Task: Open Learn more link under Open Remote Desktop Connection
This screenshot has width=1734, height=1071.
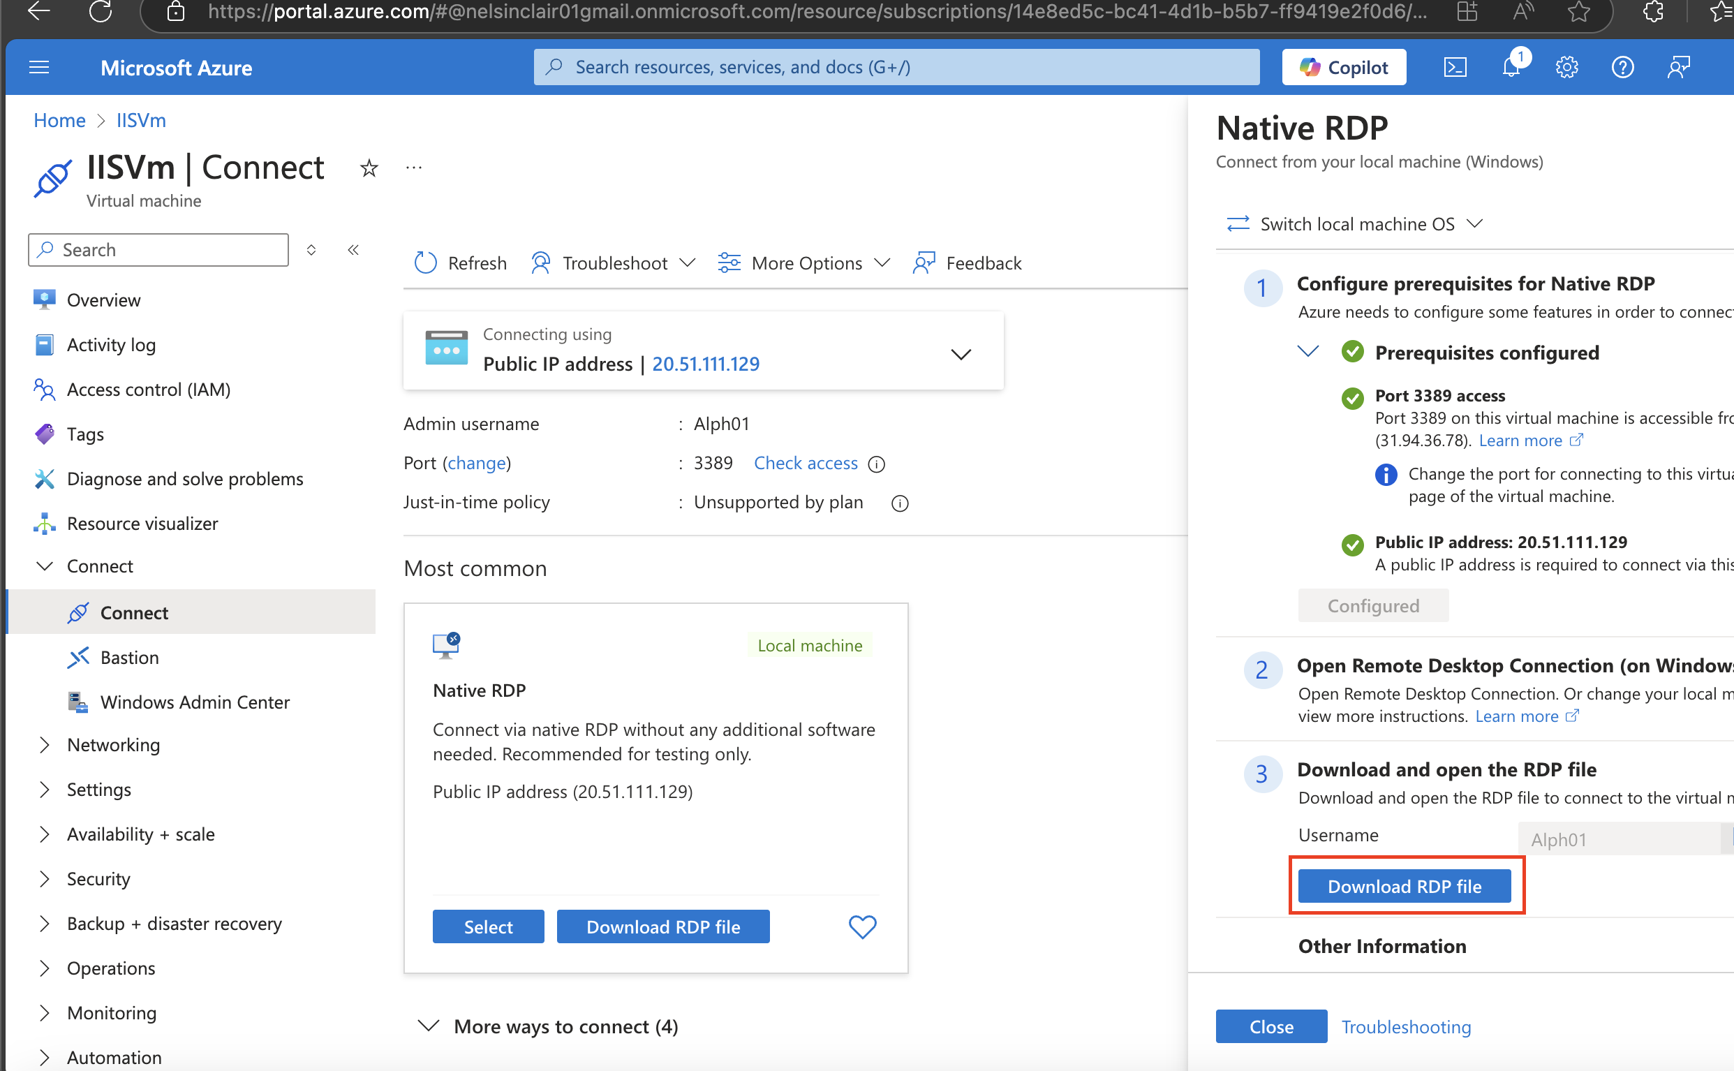Action: click(1527, 716)
